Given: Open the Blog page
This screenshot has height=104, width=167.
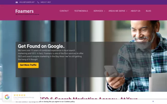Looking at the screenshot, I should point(149,11).
